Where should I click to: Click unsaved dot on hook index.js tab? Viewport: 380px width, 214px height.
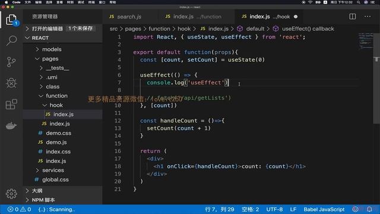(x=296, y=17)
